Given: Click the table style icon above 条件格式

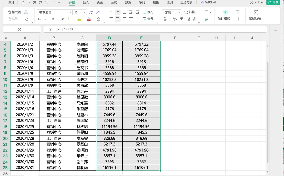Looking at the screenshot, I should (x=225, y=12).
